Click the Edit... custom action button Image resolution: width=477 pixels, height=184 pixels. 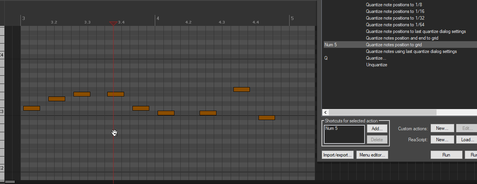pyautogui.click(x=467, y=128)
